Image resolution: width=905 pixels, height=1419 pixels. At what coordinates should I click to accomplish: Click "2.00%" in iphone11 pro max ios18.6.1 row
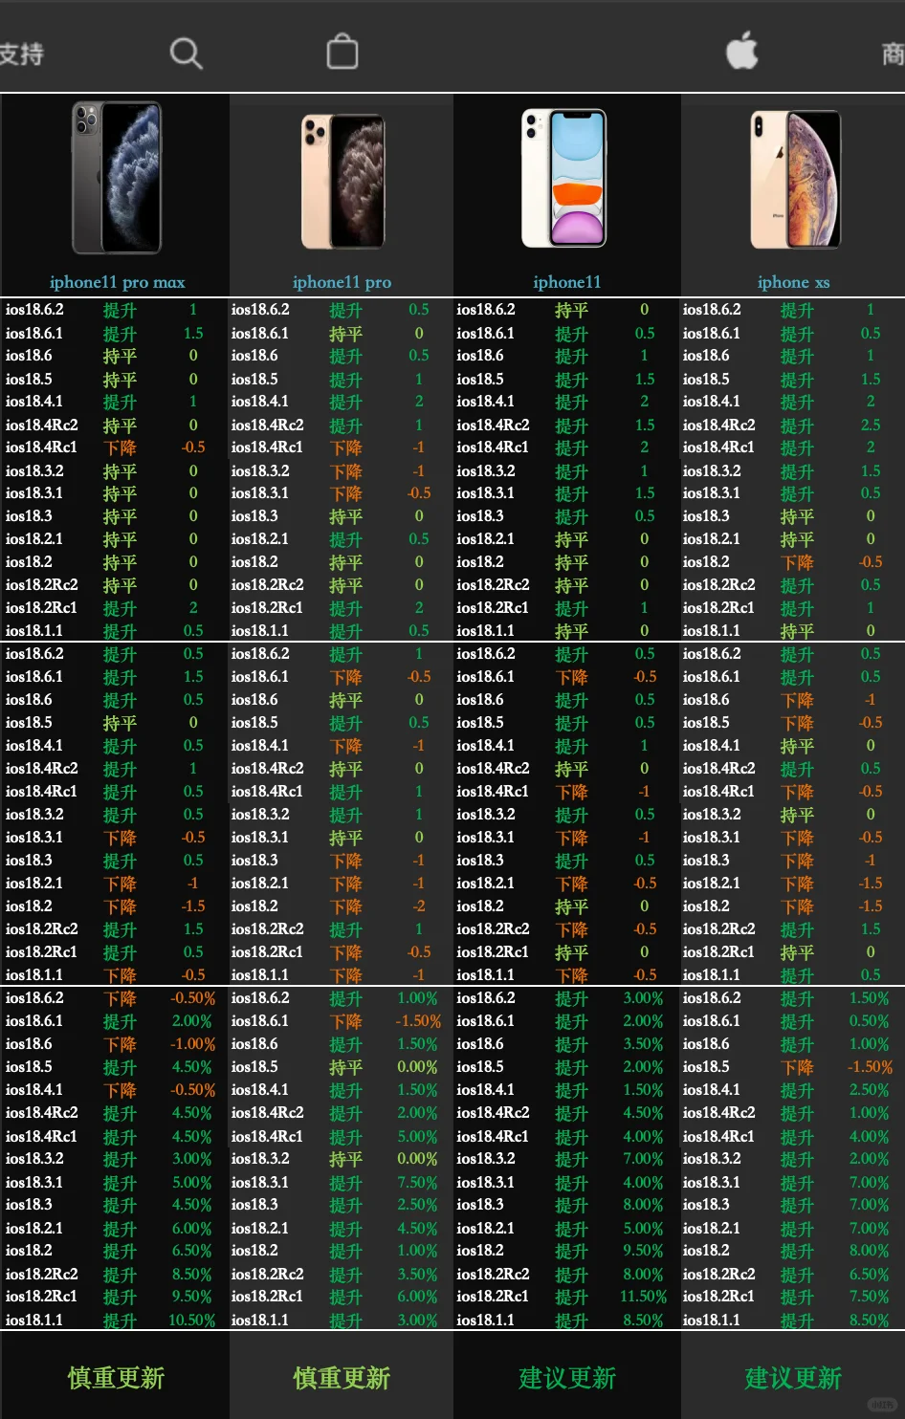click(192, 1021)
